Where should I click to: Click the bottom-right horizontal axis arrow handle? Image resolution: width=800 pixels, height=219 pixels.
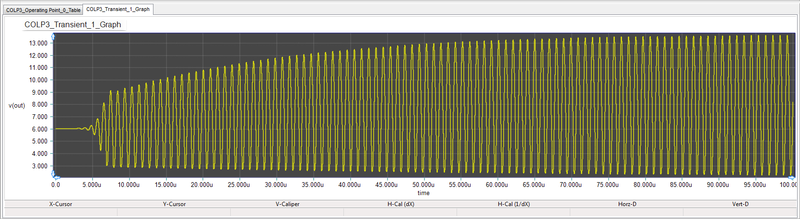(792, 178)
